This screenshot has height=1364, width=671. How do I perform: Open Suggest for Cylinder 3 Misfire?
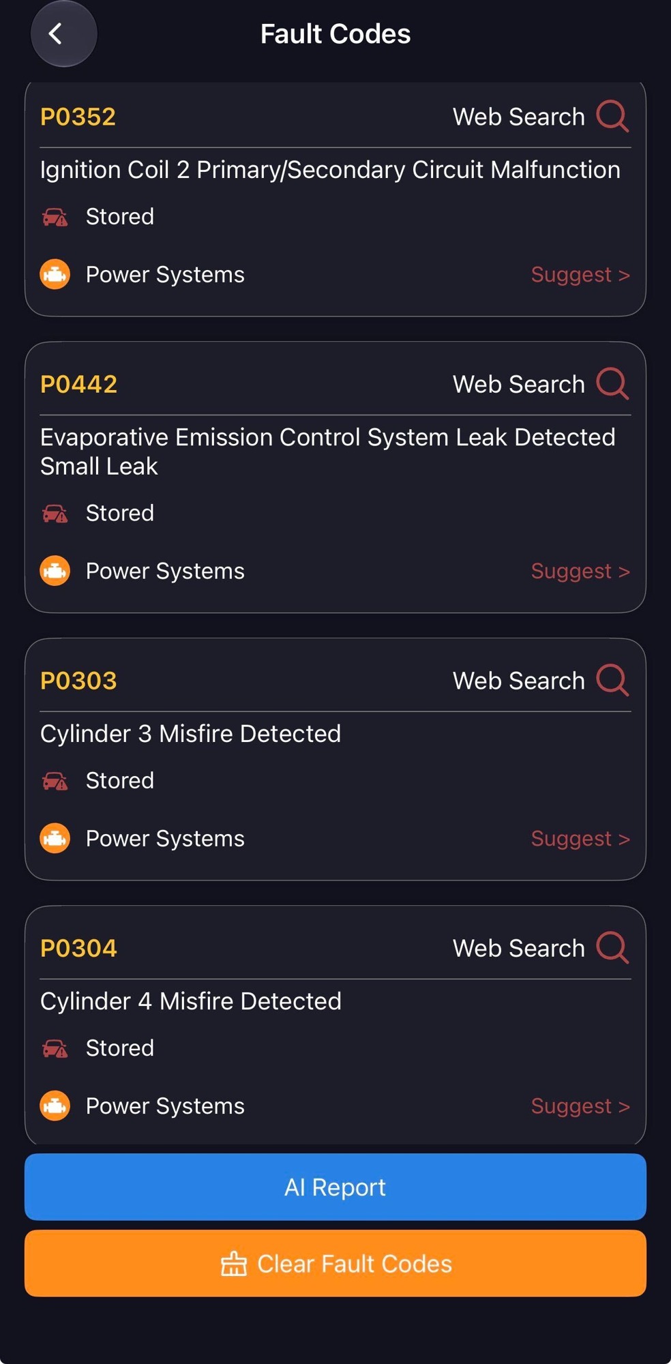point(580,838)
